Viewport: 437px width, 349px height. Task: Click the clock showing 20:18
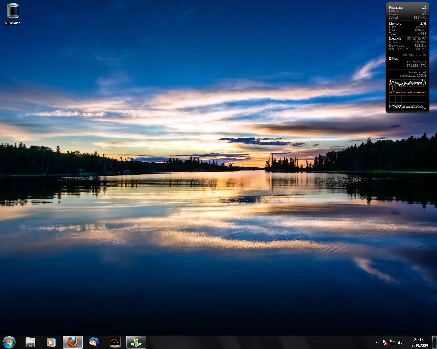pyautogui.click(x=419, y=342)
